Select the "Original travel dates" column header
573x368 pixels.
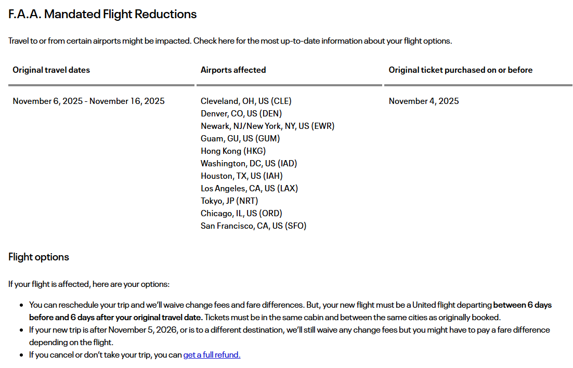click(51, 70)
